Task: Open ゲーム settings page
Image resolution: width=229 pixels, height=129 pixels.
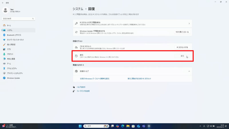Action: 9,63
